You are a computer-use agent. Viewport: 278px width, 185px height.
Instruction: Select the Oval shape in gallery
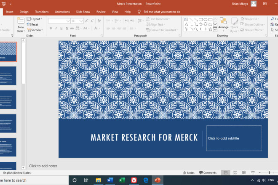(206, 19)
